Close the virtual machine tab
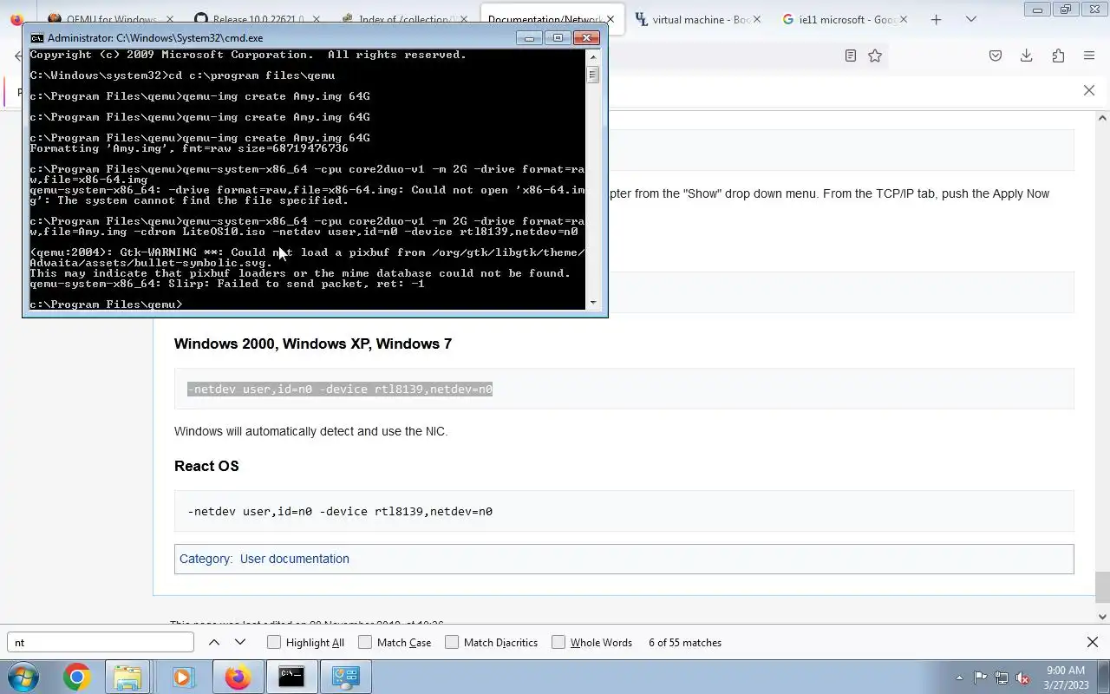 (757, 19)
